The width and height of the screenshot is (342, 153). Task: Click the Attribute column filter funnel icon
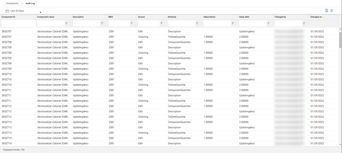(197, 23)
